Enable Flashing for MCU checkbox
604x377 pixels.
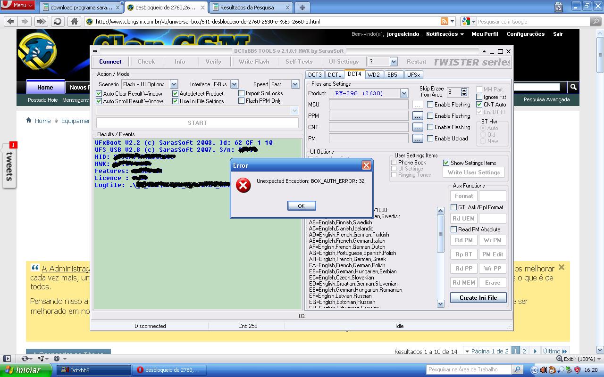430,105
